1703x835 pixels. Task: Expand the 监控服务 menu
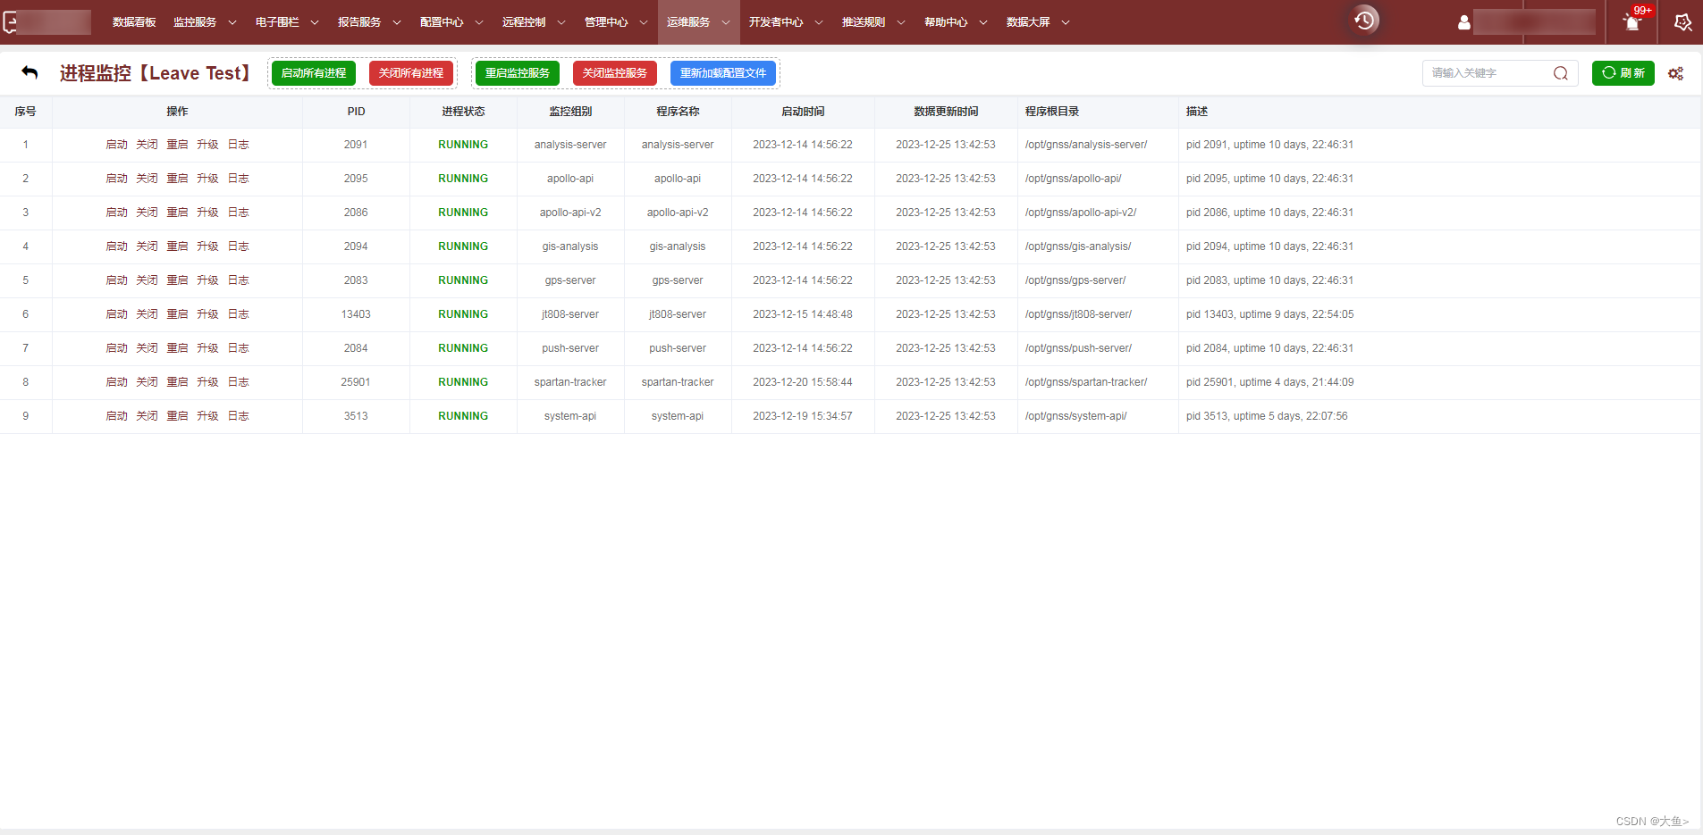(x=205, y=22)
